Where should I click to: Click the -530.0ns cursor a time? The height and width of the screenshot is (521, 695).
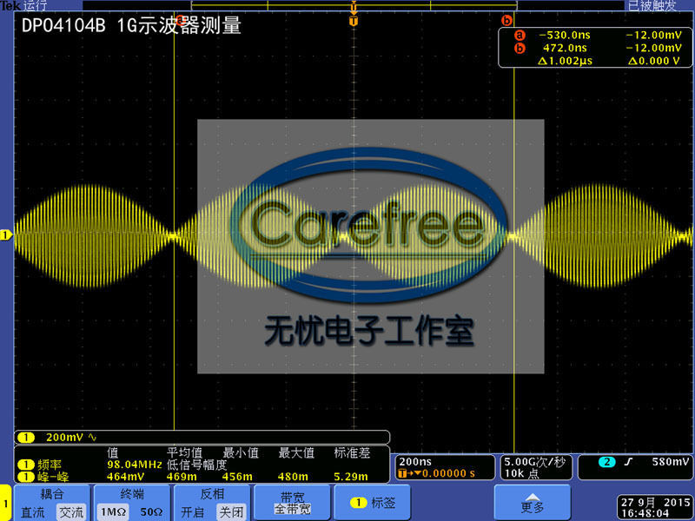coord(565,35)
